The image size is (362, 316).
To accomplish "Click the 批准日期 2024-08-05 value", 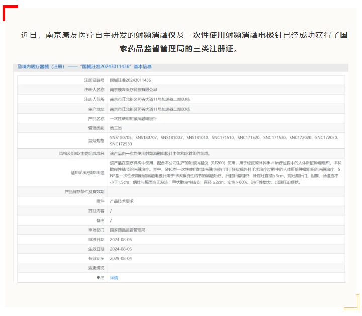I will point(121,239).
